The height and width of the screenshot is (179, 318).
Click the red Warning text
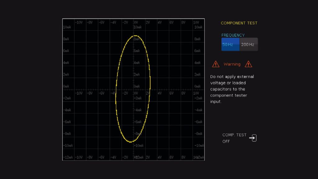coord(232,64)
